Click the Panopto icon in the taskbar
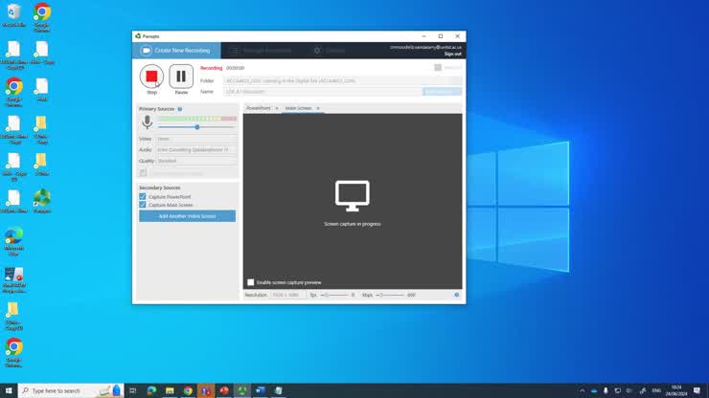Viewport: 709px width, 398px height. point(241,390)
